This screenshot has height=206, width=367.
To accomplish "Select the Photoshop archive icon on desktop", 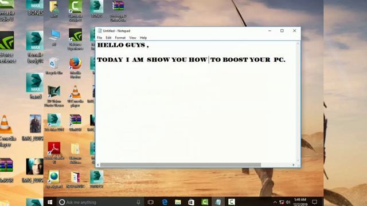I will tap(118, 11).
